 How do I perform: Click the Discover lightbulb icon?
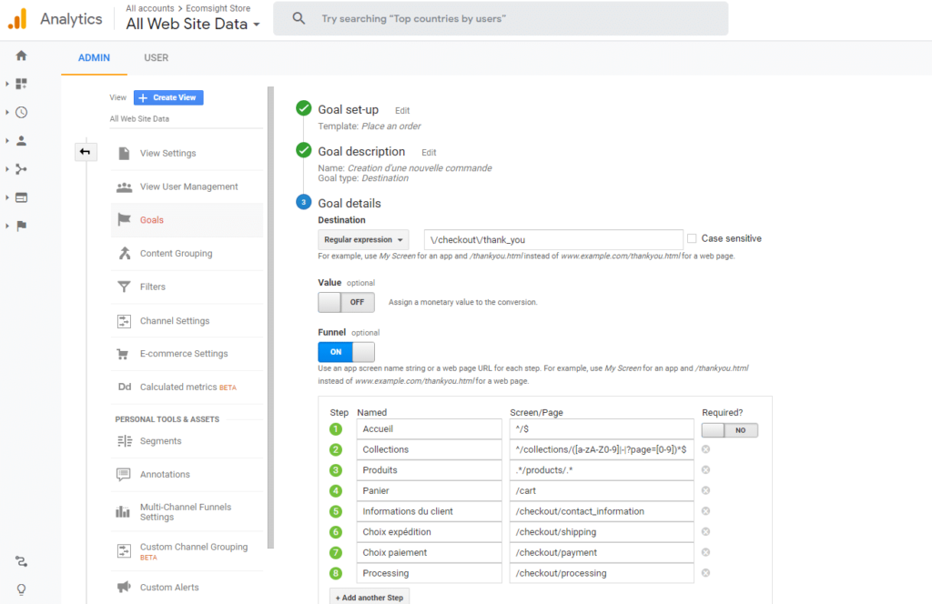coord(22,589)
